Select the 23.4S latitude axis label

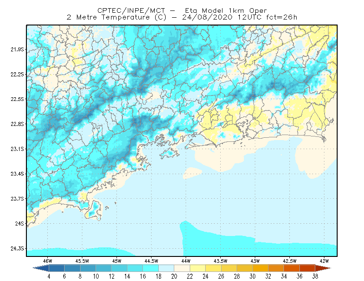(17, 174)
